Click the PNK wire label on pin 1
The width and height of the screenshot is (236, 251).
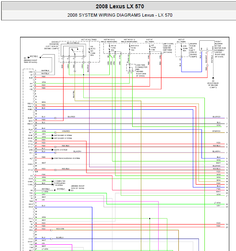pyautogui.click(x=44, y=174)
